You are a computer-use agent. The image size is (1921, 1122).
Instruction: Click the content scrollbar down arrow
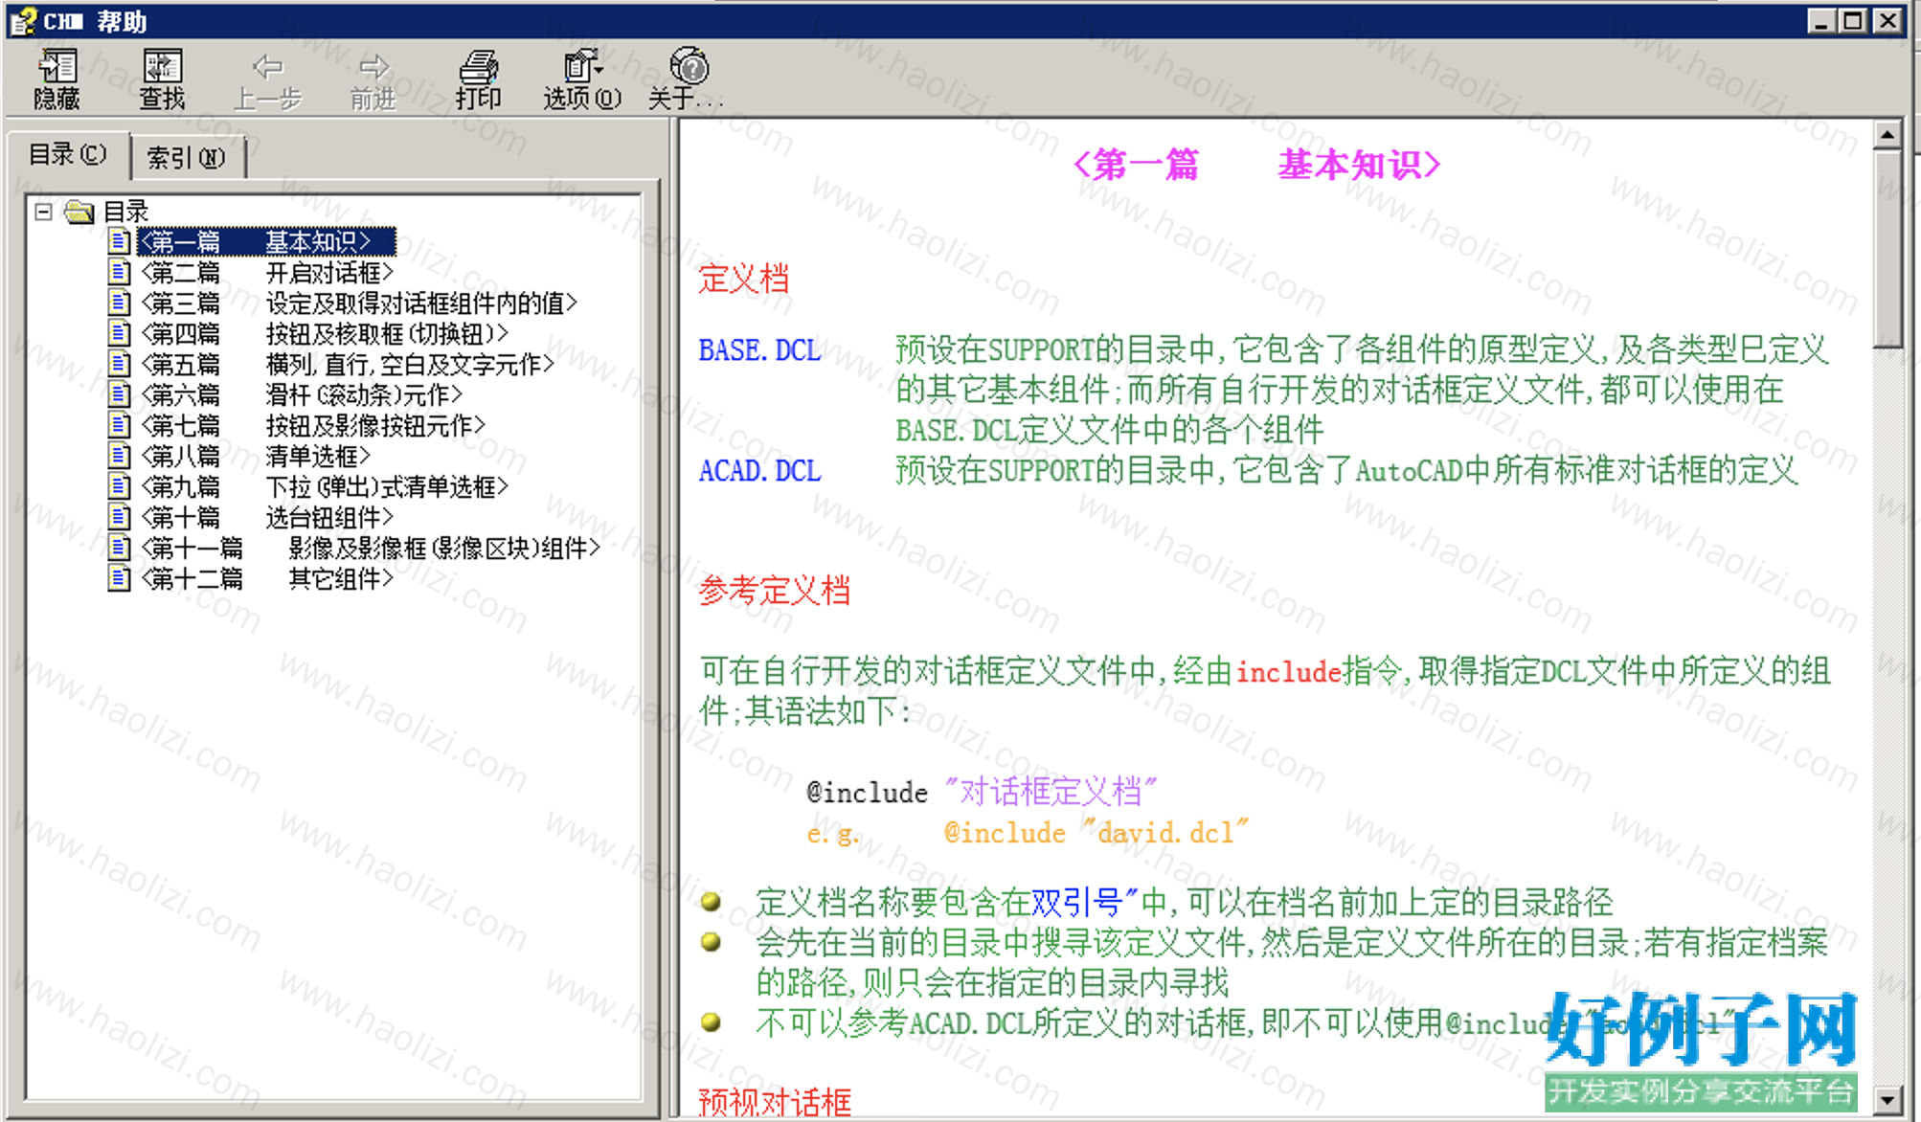pos(1887,1100)
